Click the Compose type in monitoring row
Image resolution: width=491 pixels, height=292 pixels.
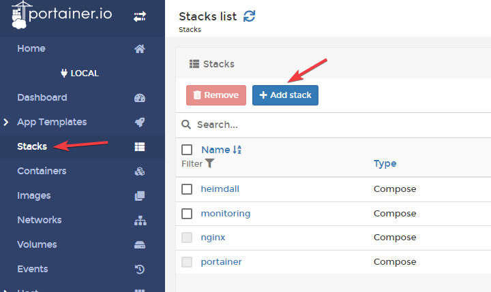click(395, 214)
